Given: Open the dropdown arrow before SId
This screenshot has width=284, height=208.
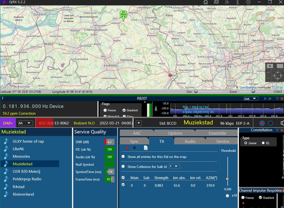Looking at the screenshot, I should tap(139, 123).
